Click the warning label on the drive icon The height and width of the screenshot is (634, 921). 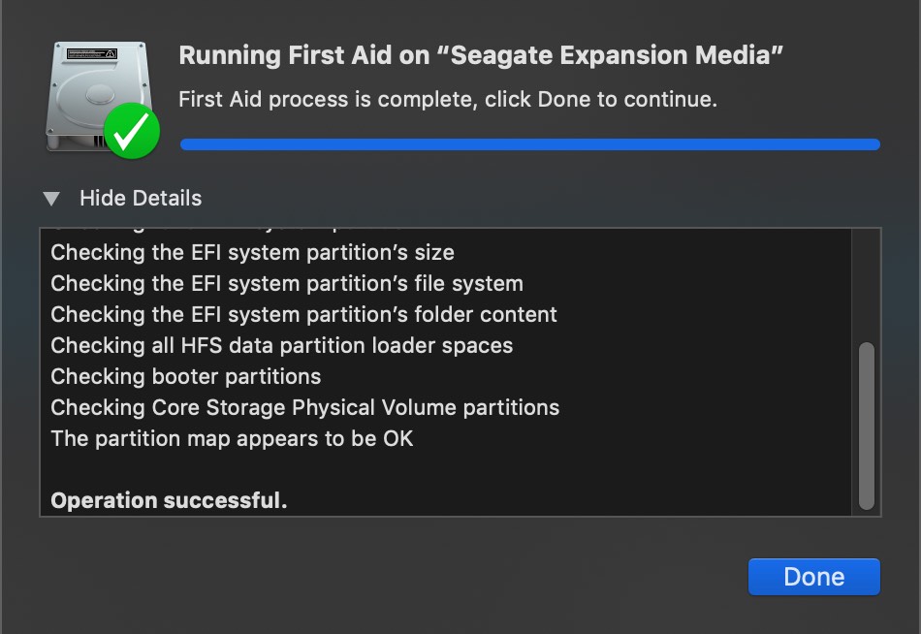(x=92, y=54)
